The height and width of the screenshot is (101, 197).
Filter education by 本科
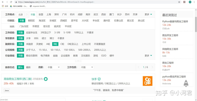click(36, 38)
